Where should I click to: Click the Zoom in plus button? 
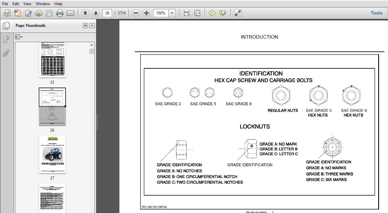point(147,13)
